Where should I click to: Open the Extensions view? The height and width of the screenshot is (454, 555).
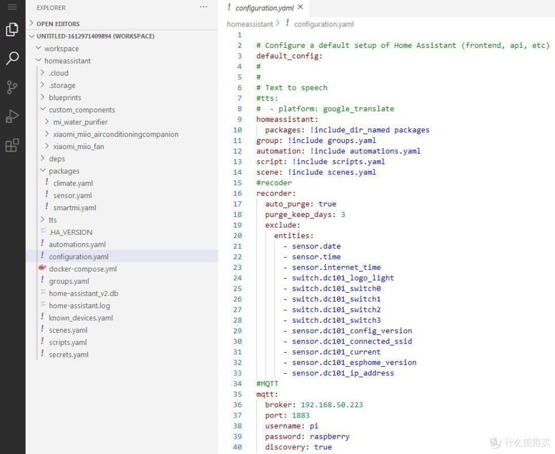12,146
